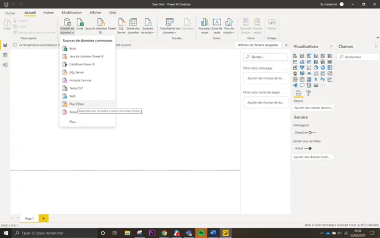
Task: Choose Texte/CSV from the data sources menu
Action: pos(87,88)
